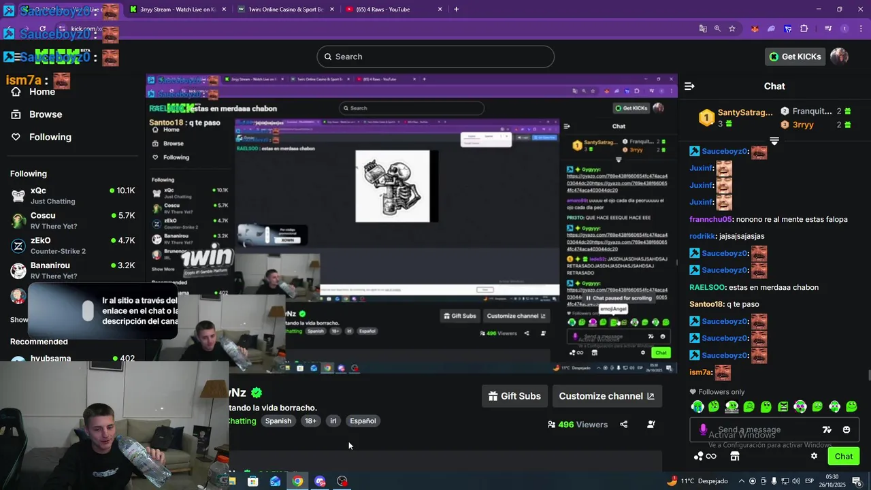
Task: Open the channel shop storefront icon
Action: (735, 456)
